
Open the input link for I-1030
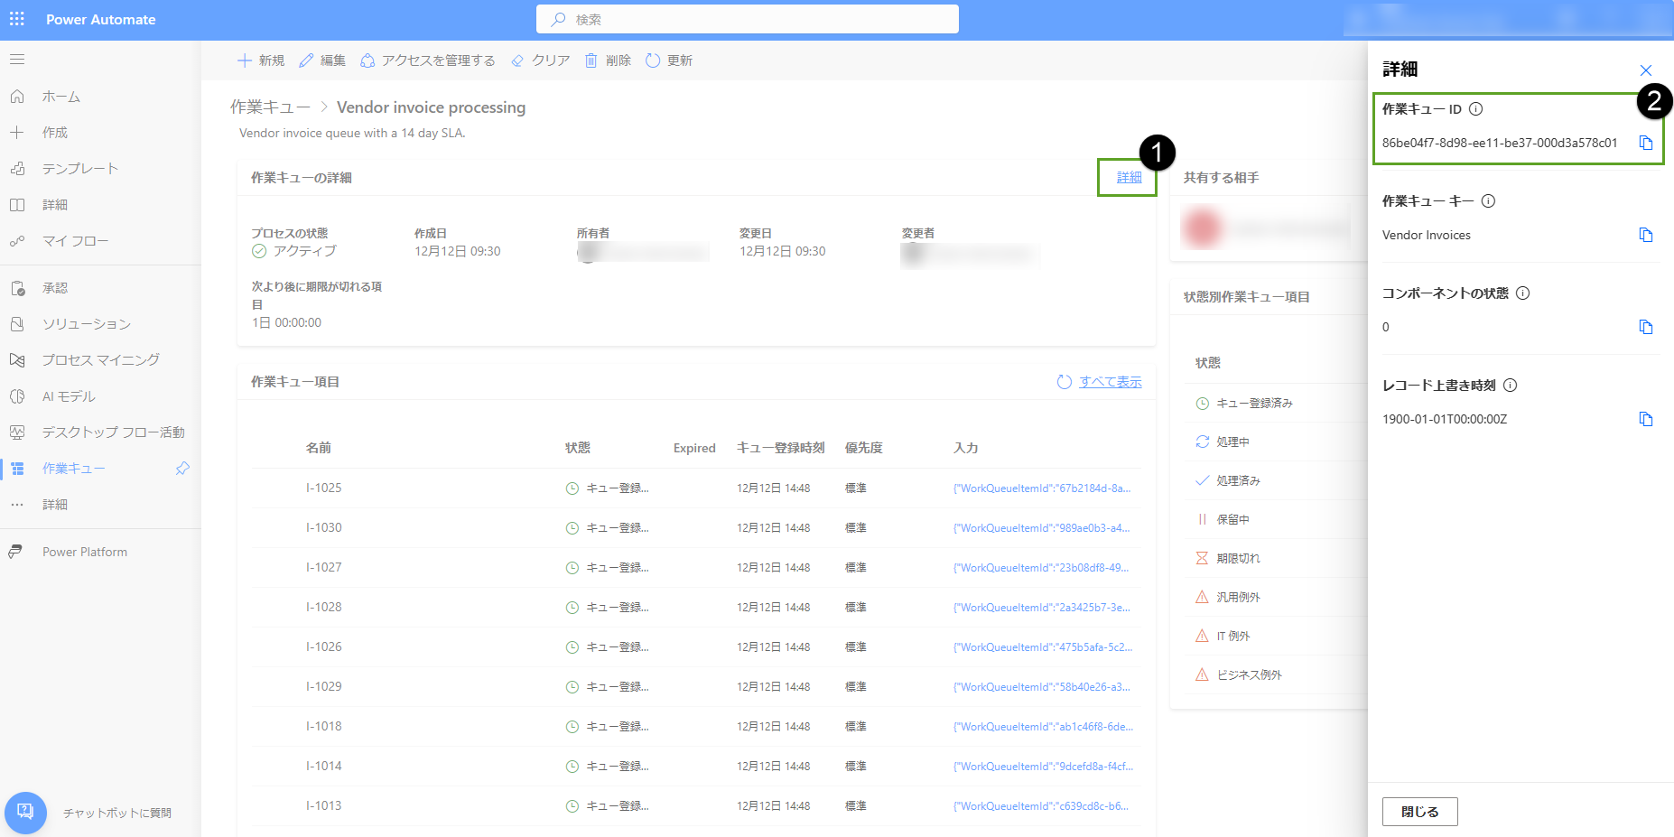click(1042, 528)
